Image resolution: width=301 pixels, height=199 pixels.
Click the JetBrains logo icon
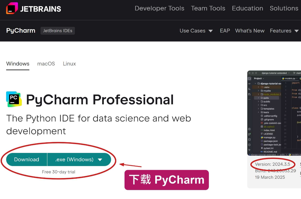12,8
